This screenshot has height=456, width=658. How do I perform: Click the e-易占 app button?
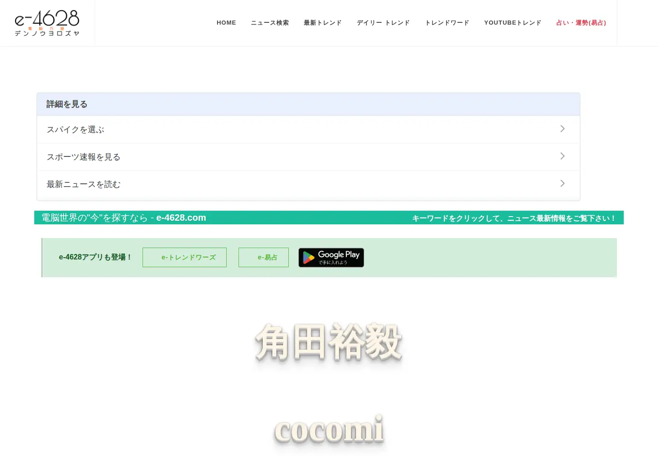pos(264,258)
